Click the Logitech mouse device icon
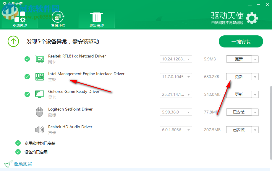Screen dimensions: 272x171 [40, 112]
